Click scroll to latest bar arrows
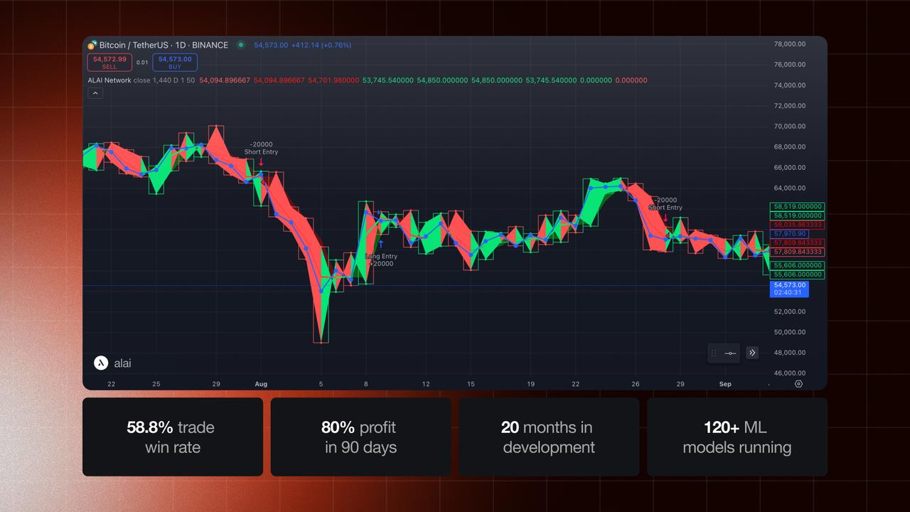The height and width of the screenshot is (512, 910). pos(752,353)
